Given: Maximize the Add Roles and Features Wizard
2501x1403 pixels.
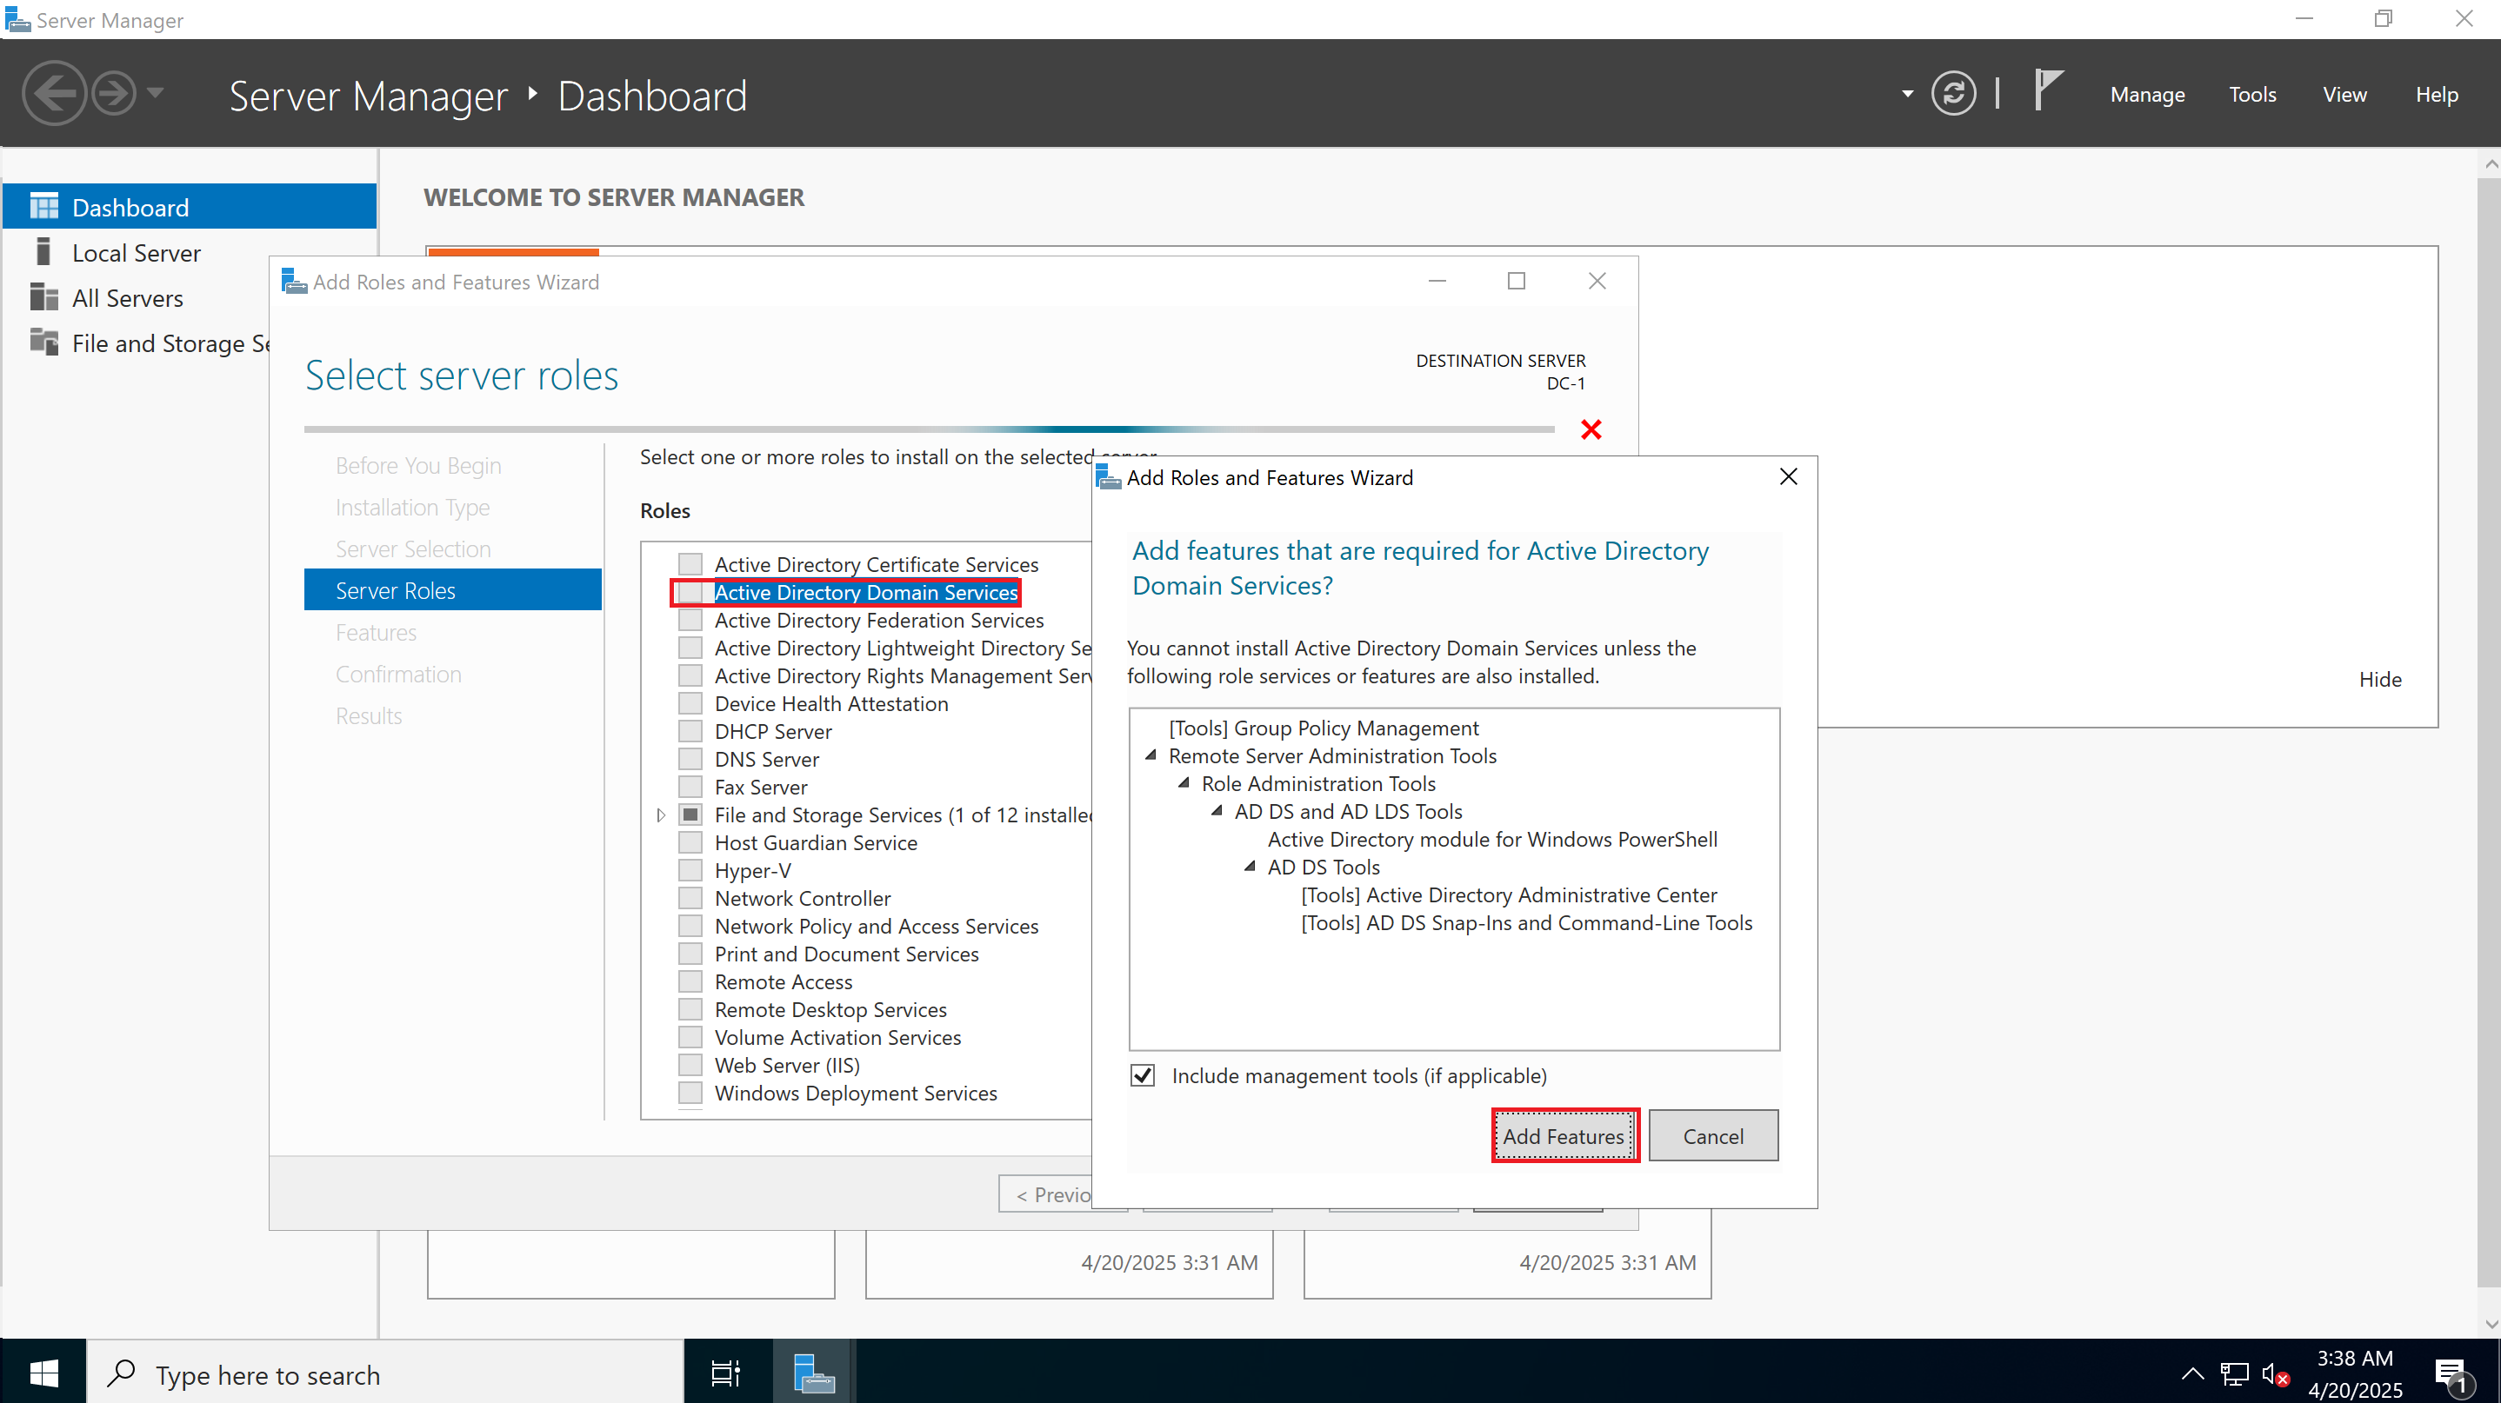Looking at the screenshot, I should (1516, 281).
